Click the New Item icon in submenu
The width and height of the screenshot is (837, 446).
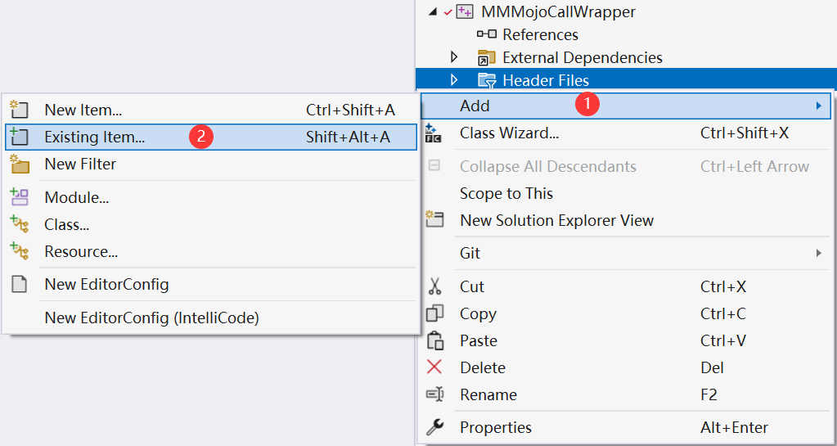coord(19,110)
